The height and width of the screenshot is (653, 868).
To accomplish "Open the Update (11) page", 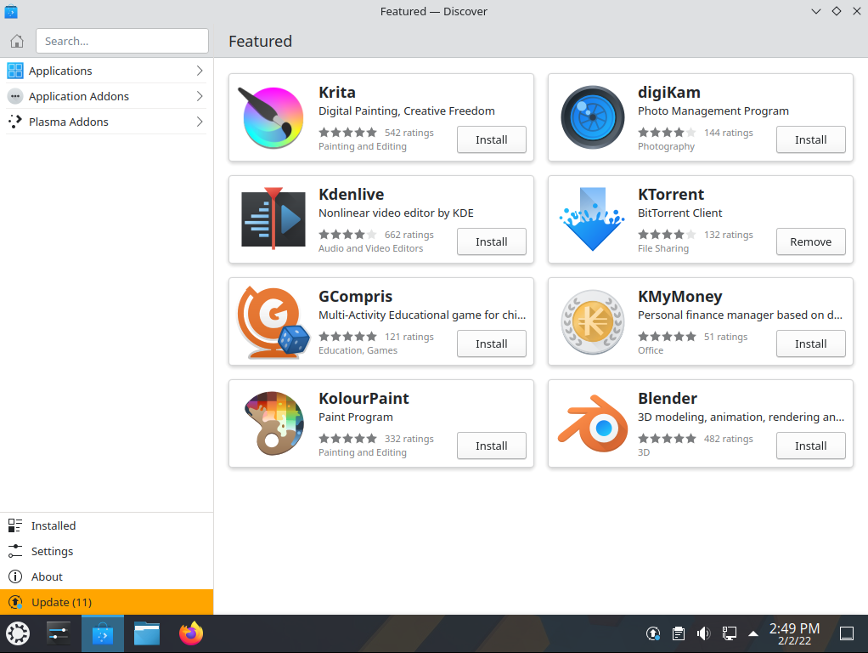I will [106, 602].
